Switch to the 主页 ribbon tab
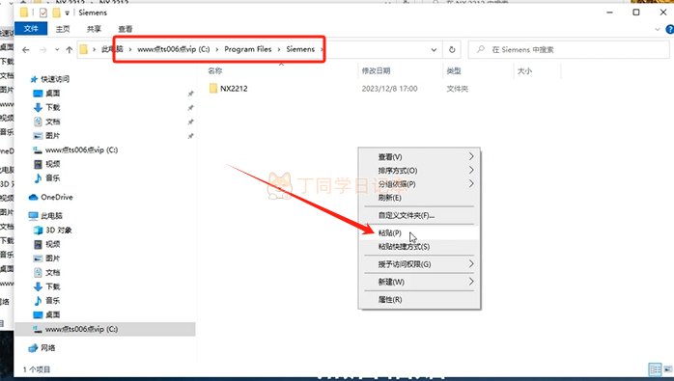Viewport: 674px width, 381px height. pos(63,29)
